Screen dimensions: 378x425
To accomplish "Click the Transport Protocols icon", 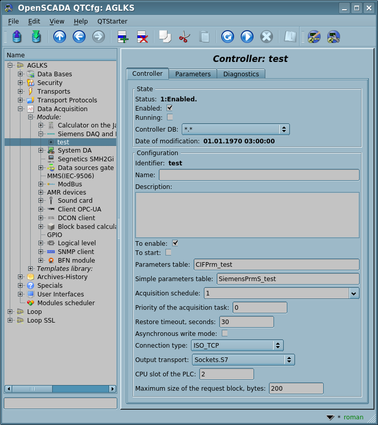I will point(31,100).
